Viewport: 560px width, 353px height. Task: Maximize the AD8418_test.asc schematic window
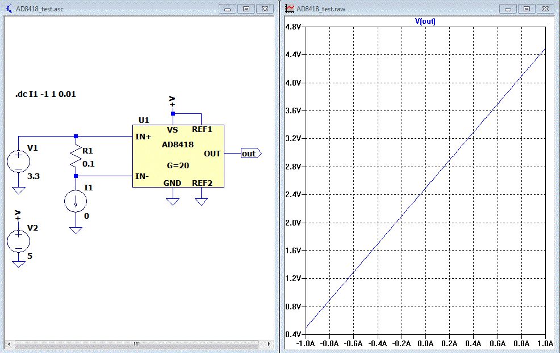[246, 9]
